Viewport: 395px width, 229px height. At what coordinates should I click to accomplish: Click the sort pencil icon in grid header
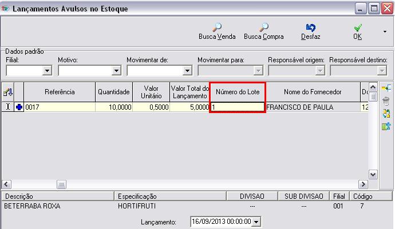point(8,93)
